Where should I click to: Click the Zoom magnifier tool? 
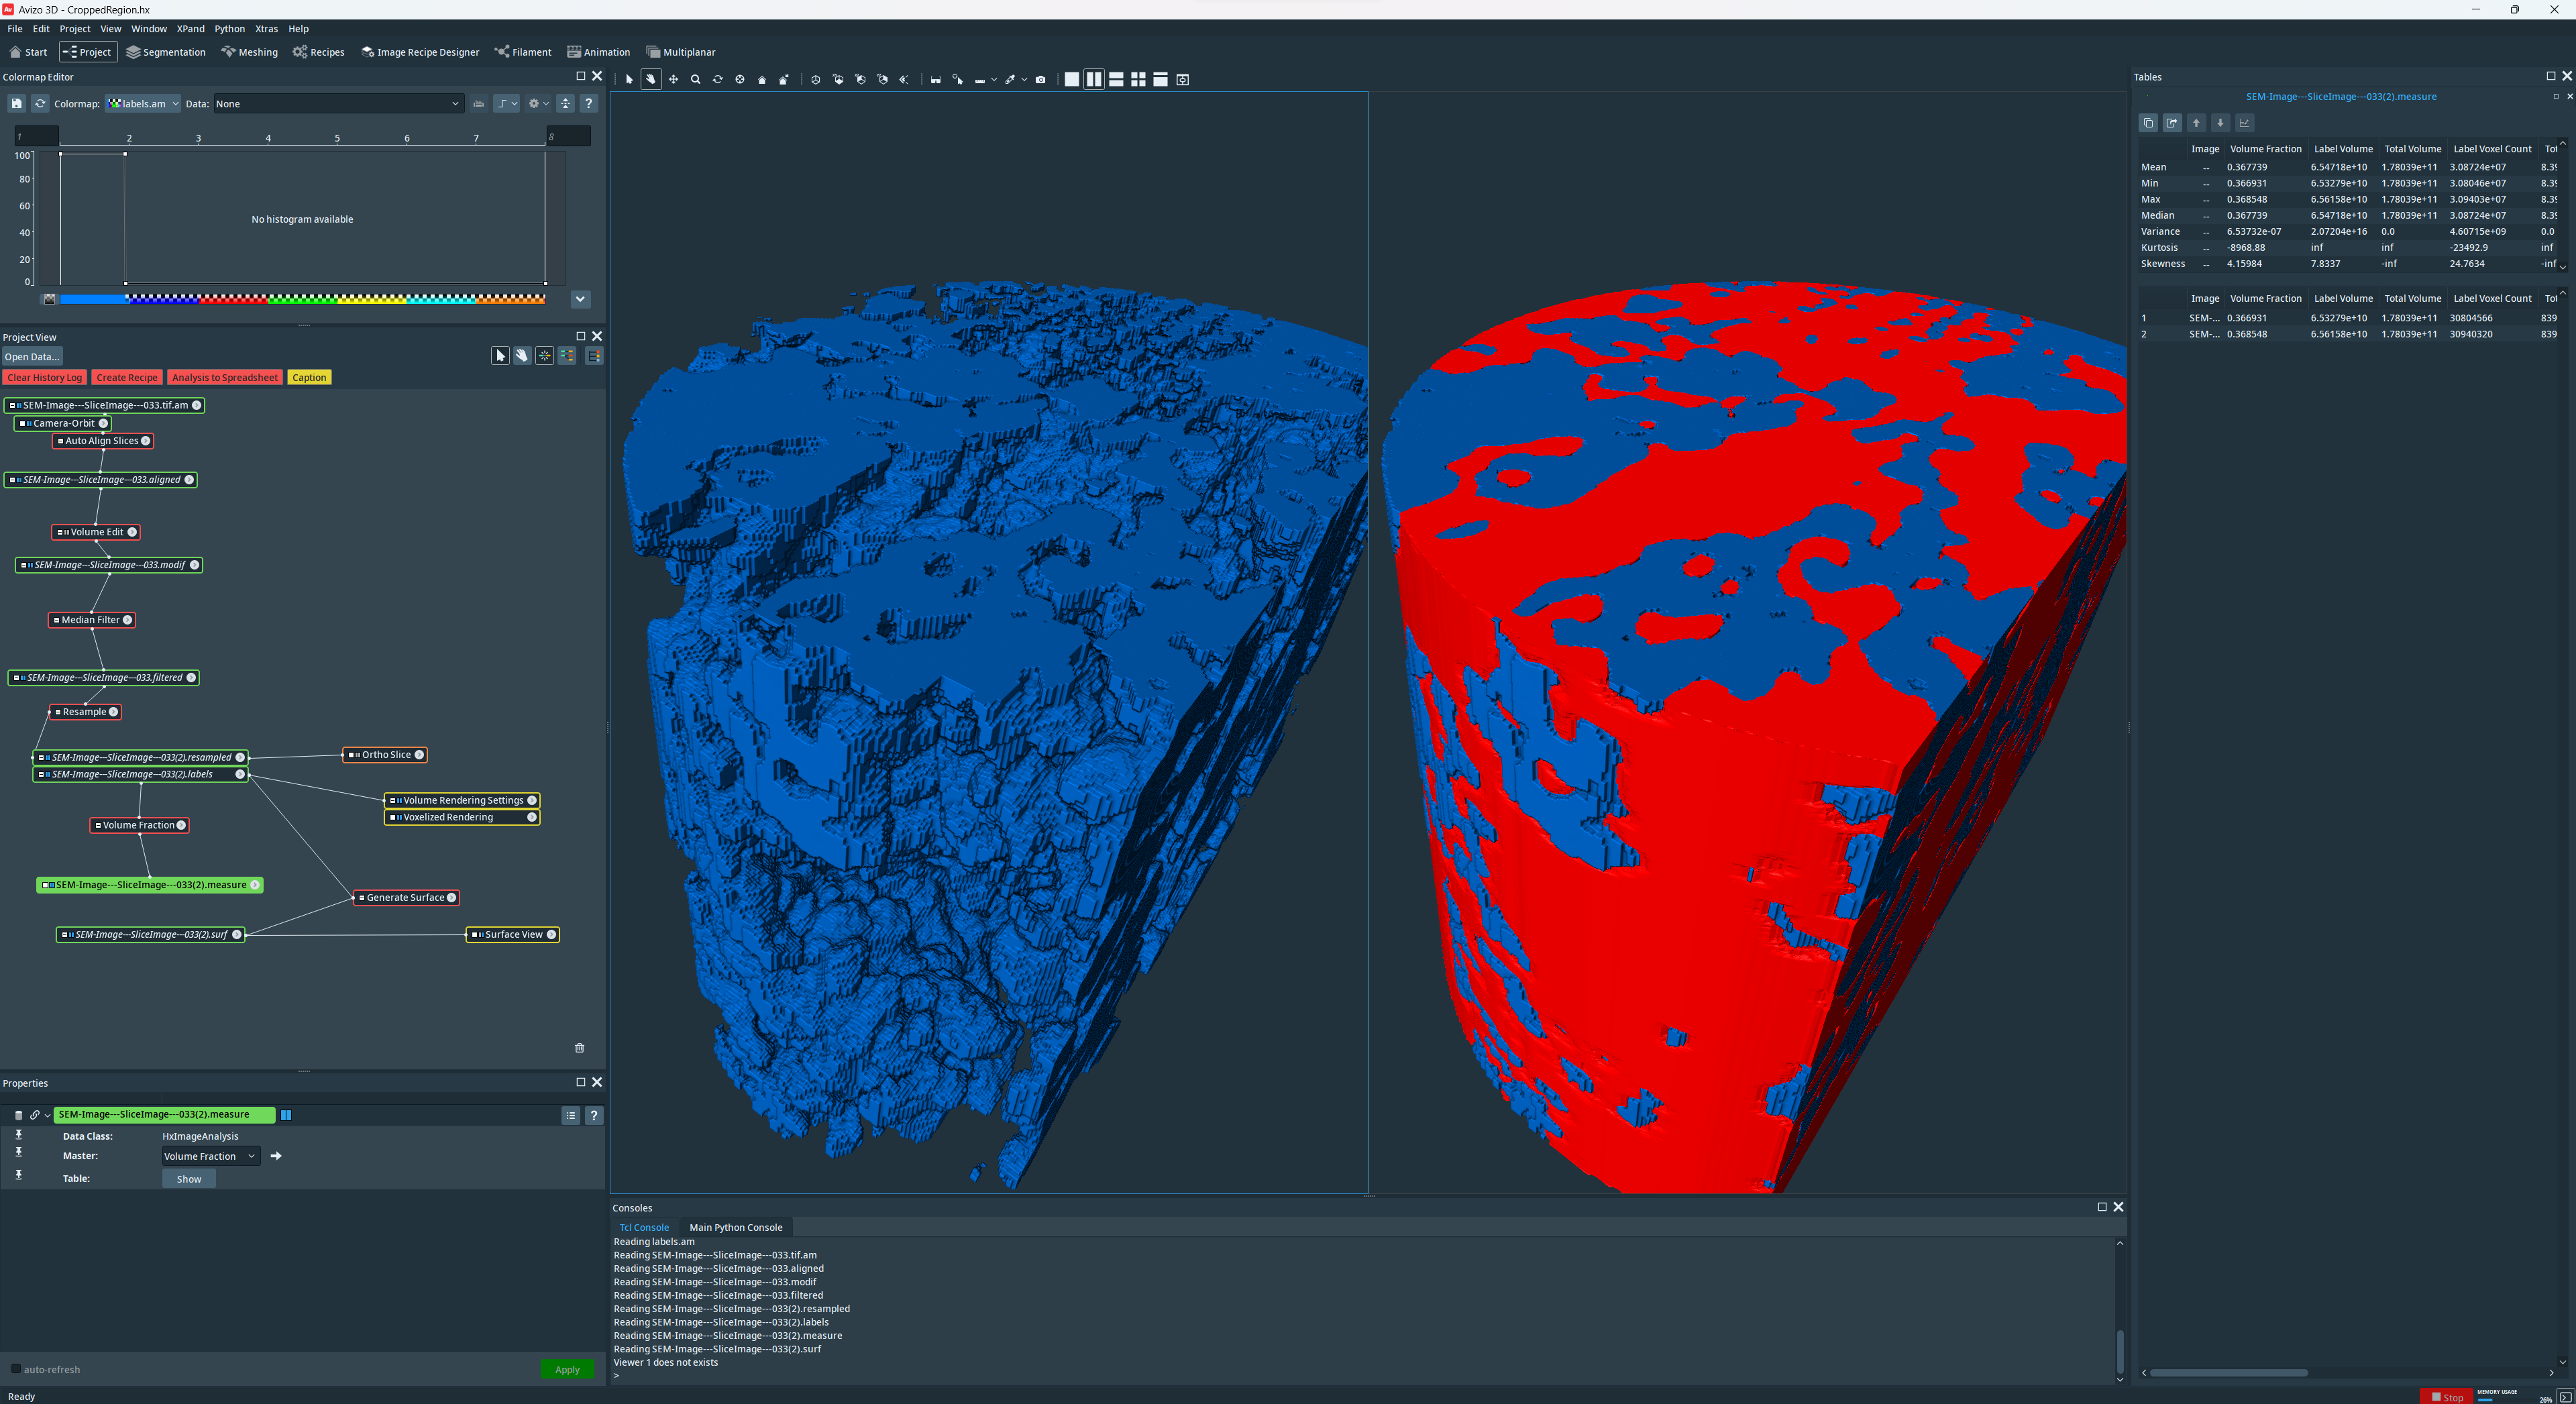pyautogui.click(x=695, y=80)
